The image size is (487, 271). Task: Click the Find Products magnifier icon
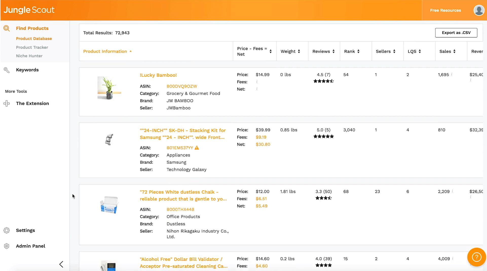7,28
